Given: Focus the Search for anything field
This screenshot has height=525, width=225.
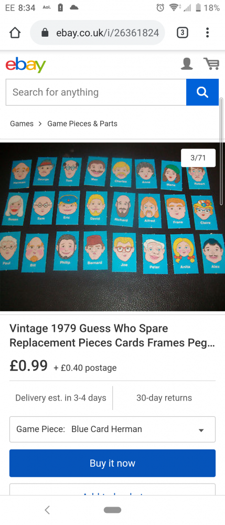Looking at the screenshot, I should tap(96, 92).
